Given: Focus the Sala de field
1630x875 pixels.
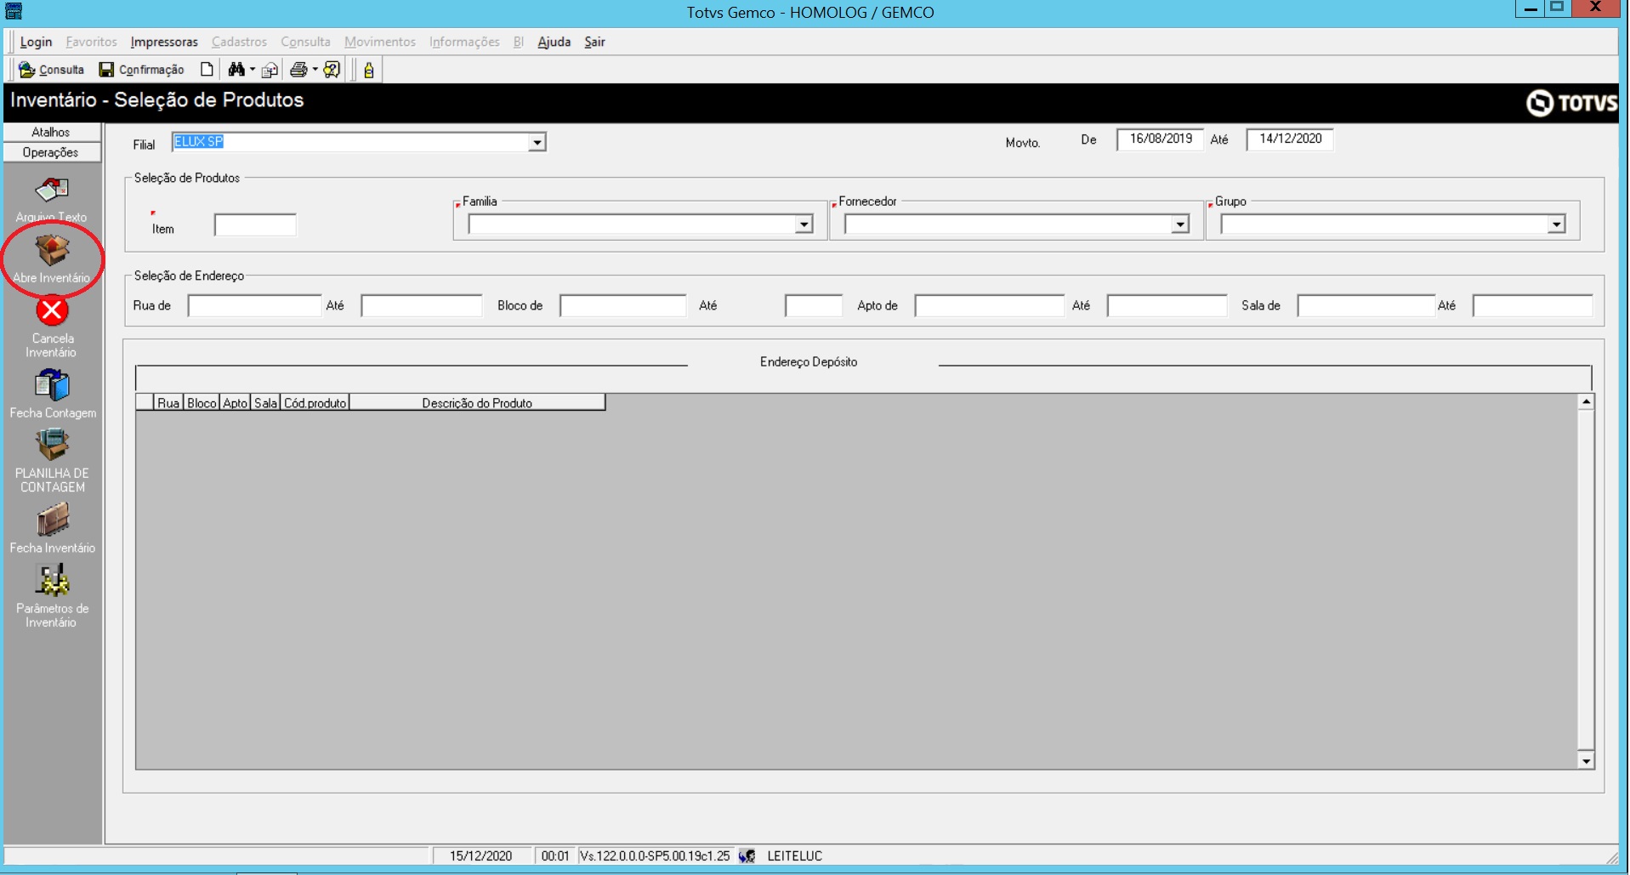Looking at the screenshot, I should (x=1366, y=305).
